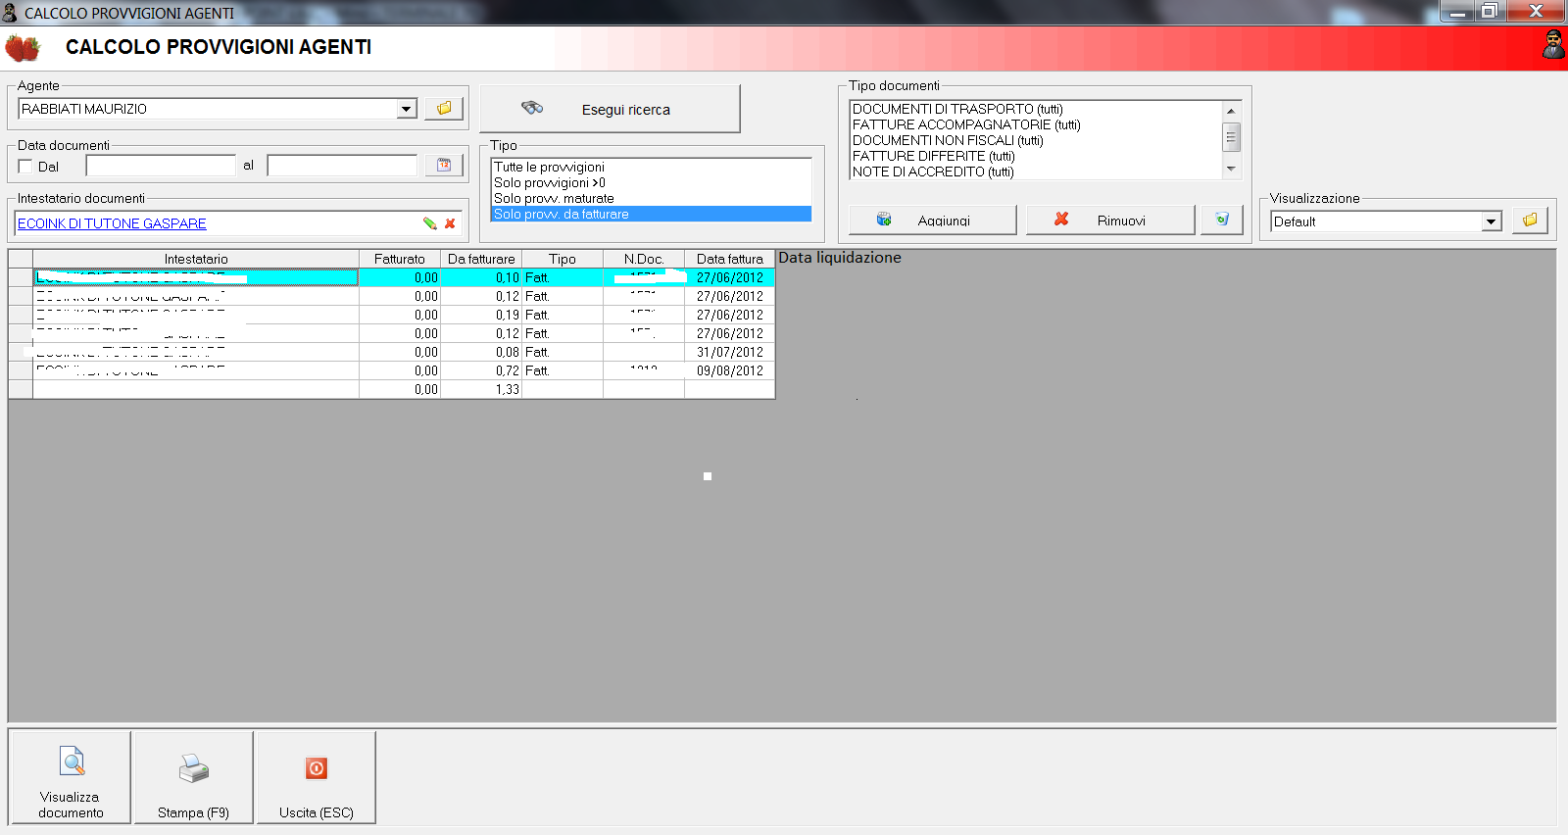Select 'Solo provv. maturate' type
1568x835 pixels.
(x=651, y=198)
